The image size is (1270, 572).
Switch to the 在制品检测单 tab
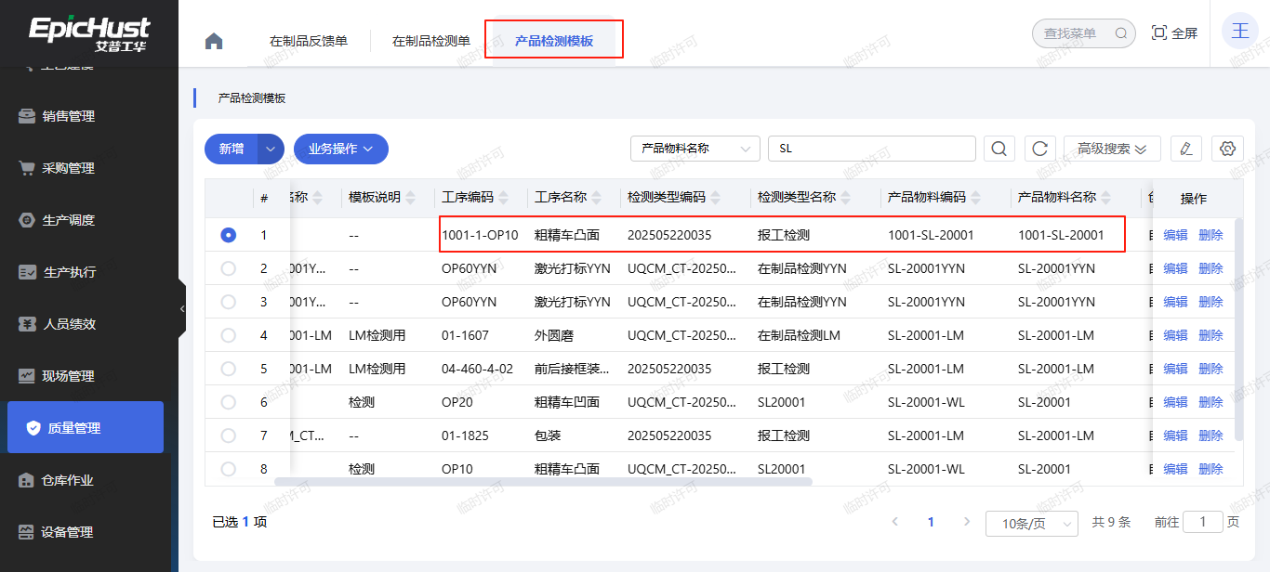[430, 41]
